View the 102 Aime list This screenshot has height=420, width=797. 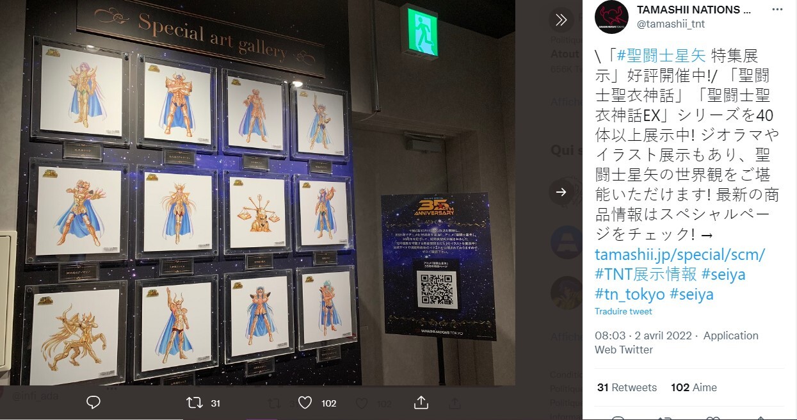[694, 387]
